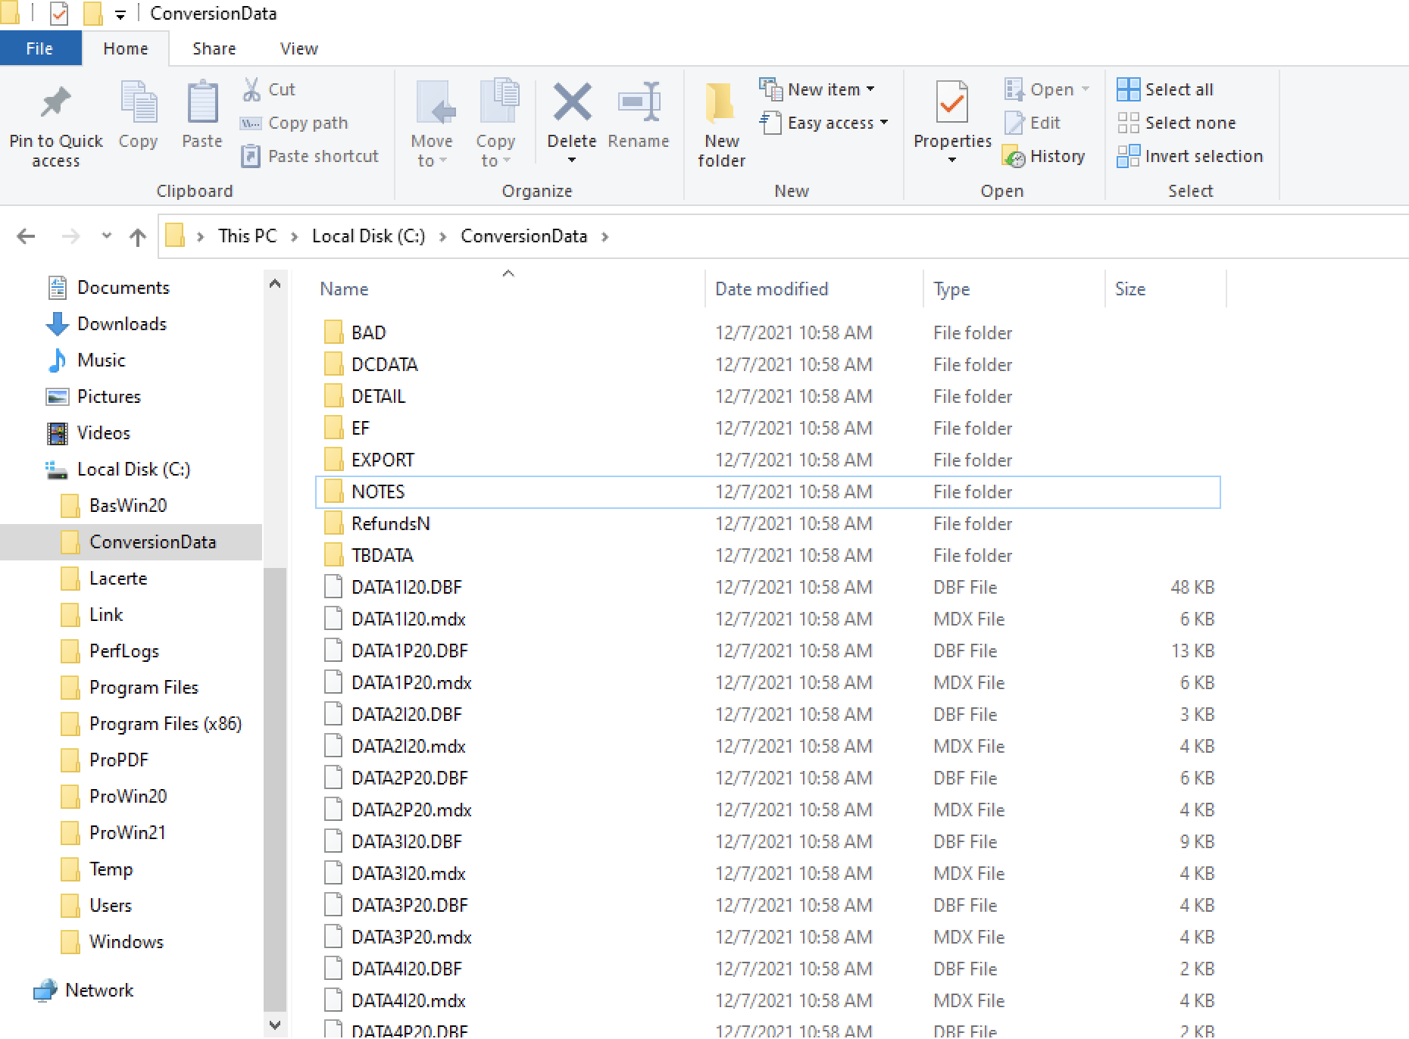Screen dimensions: 1409x1039
Task: Switch to the Home tab
Action: 126,48
